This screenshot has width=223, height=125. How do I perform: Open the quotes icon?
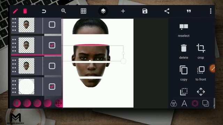[x=189, y=11]
